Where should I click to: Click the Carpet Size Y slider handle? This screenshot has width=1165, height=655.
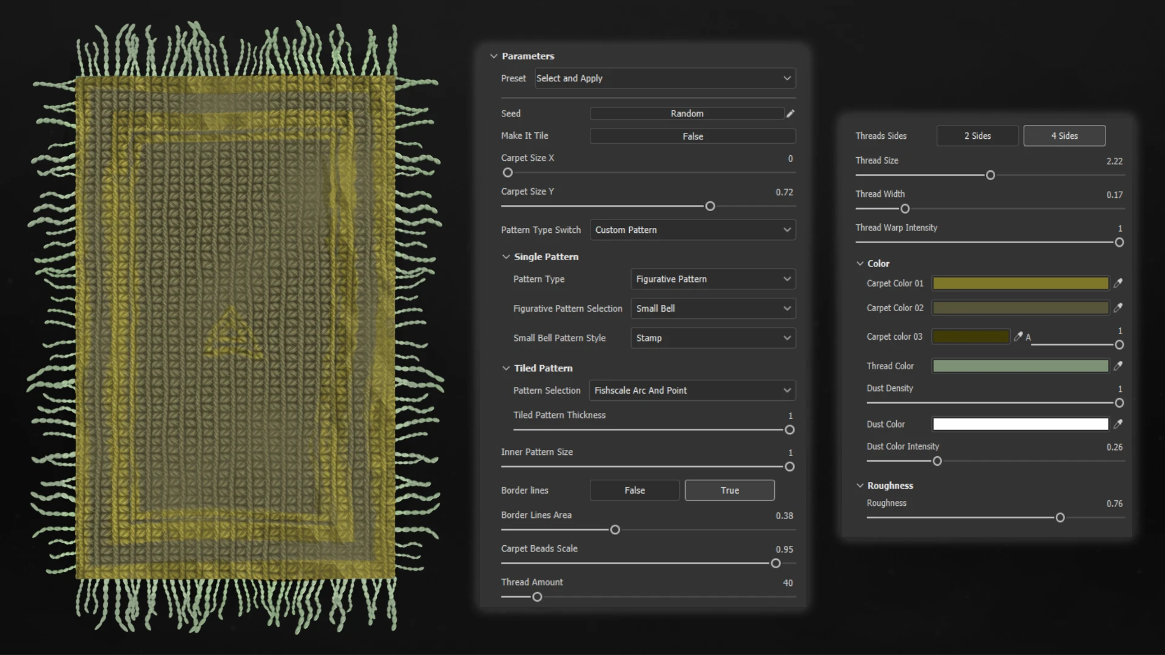[710, 206]
